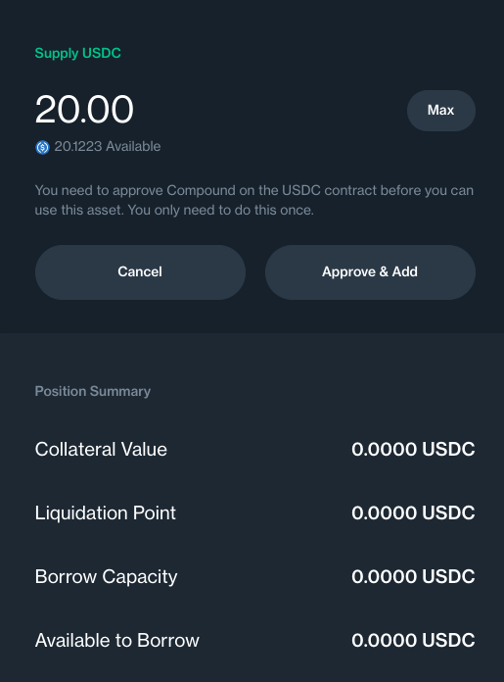Click the word Available beside the balance

(133, 147)
